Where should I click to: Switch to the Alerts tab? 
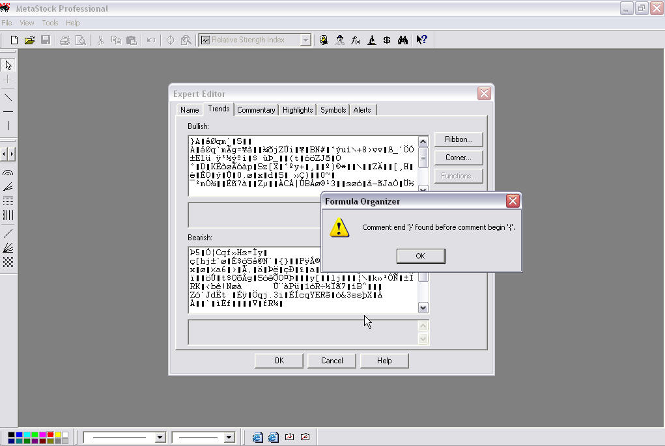(362, 110)
